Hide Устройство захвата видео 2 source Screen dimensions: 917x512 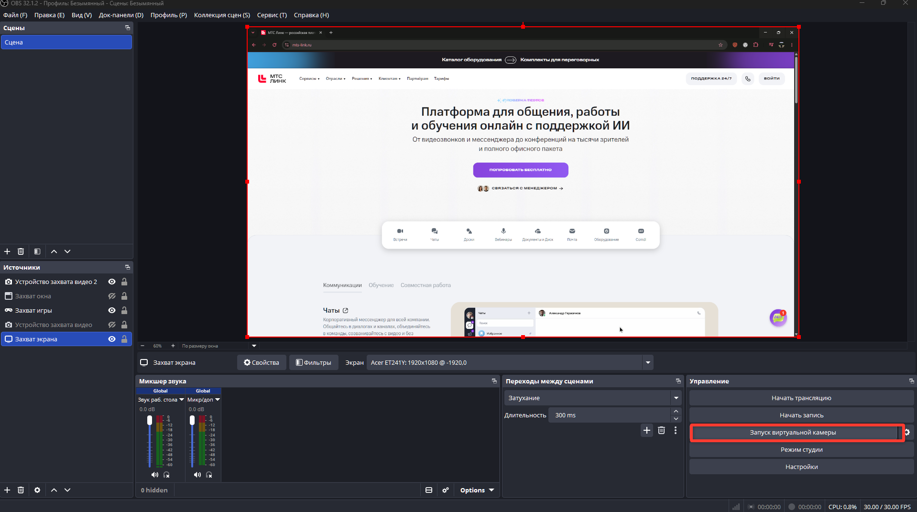click(x=112, y=282)
